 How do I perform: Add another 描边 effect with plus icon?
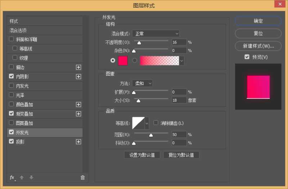pyautogui.click(x=78, y=67)
